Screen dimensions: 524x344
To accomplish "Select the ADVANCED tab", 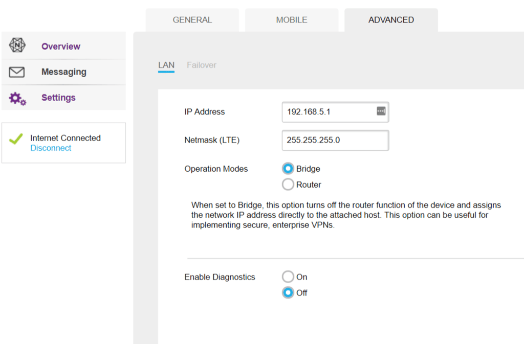I will [391, 20].
